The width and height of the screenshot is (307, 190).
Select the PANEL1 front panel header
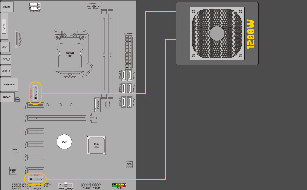pyautogui.click(x=120, y=185)
